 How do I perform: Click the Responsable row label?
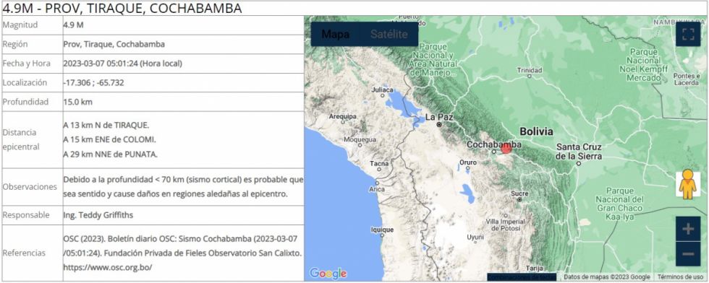click(x=26, y=215)
